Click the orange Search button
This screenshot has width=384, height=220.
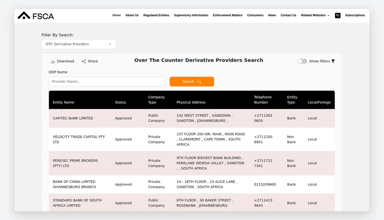point(192,82)
